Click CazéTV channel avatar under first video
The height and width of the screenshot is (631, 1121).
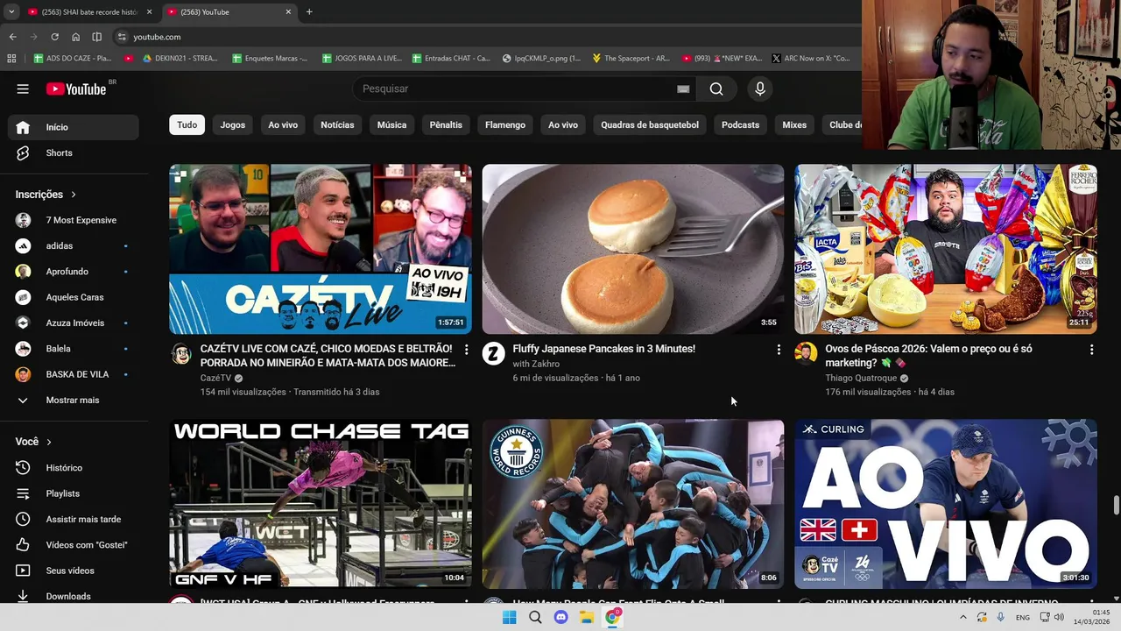pos(181,354)
